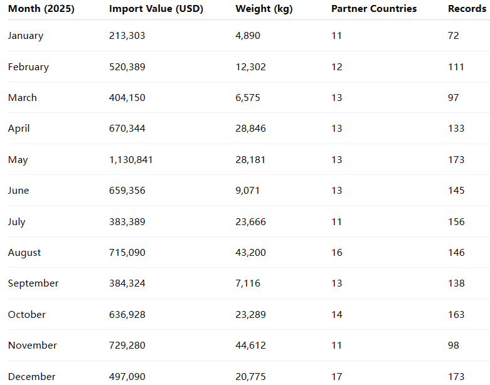Select the February import value 520,389
The image size is (490, 385).
coord(127,67)
